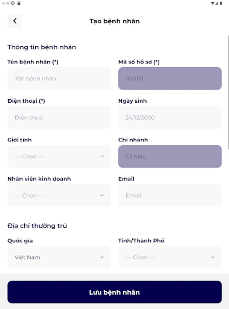This screenshot has width=229, height=309.
Task: Select the Ngày sinh date field
Action: [x=170, y=117]
